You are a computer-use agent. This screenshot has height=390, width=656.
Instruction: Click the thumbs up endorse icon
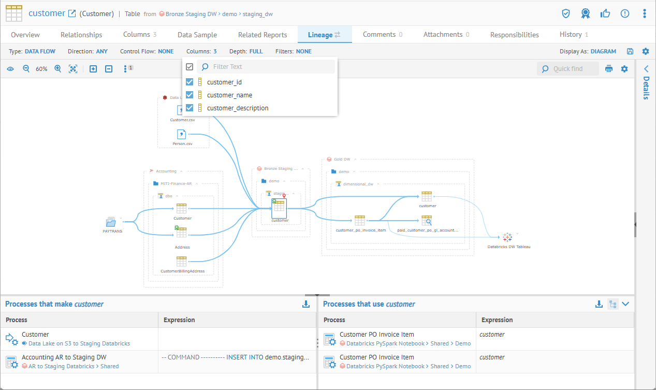click(605, 13)
